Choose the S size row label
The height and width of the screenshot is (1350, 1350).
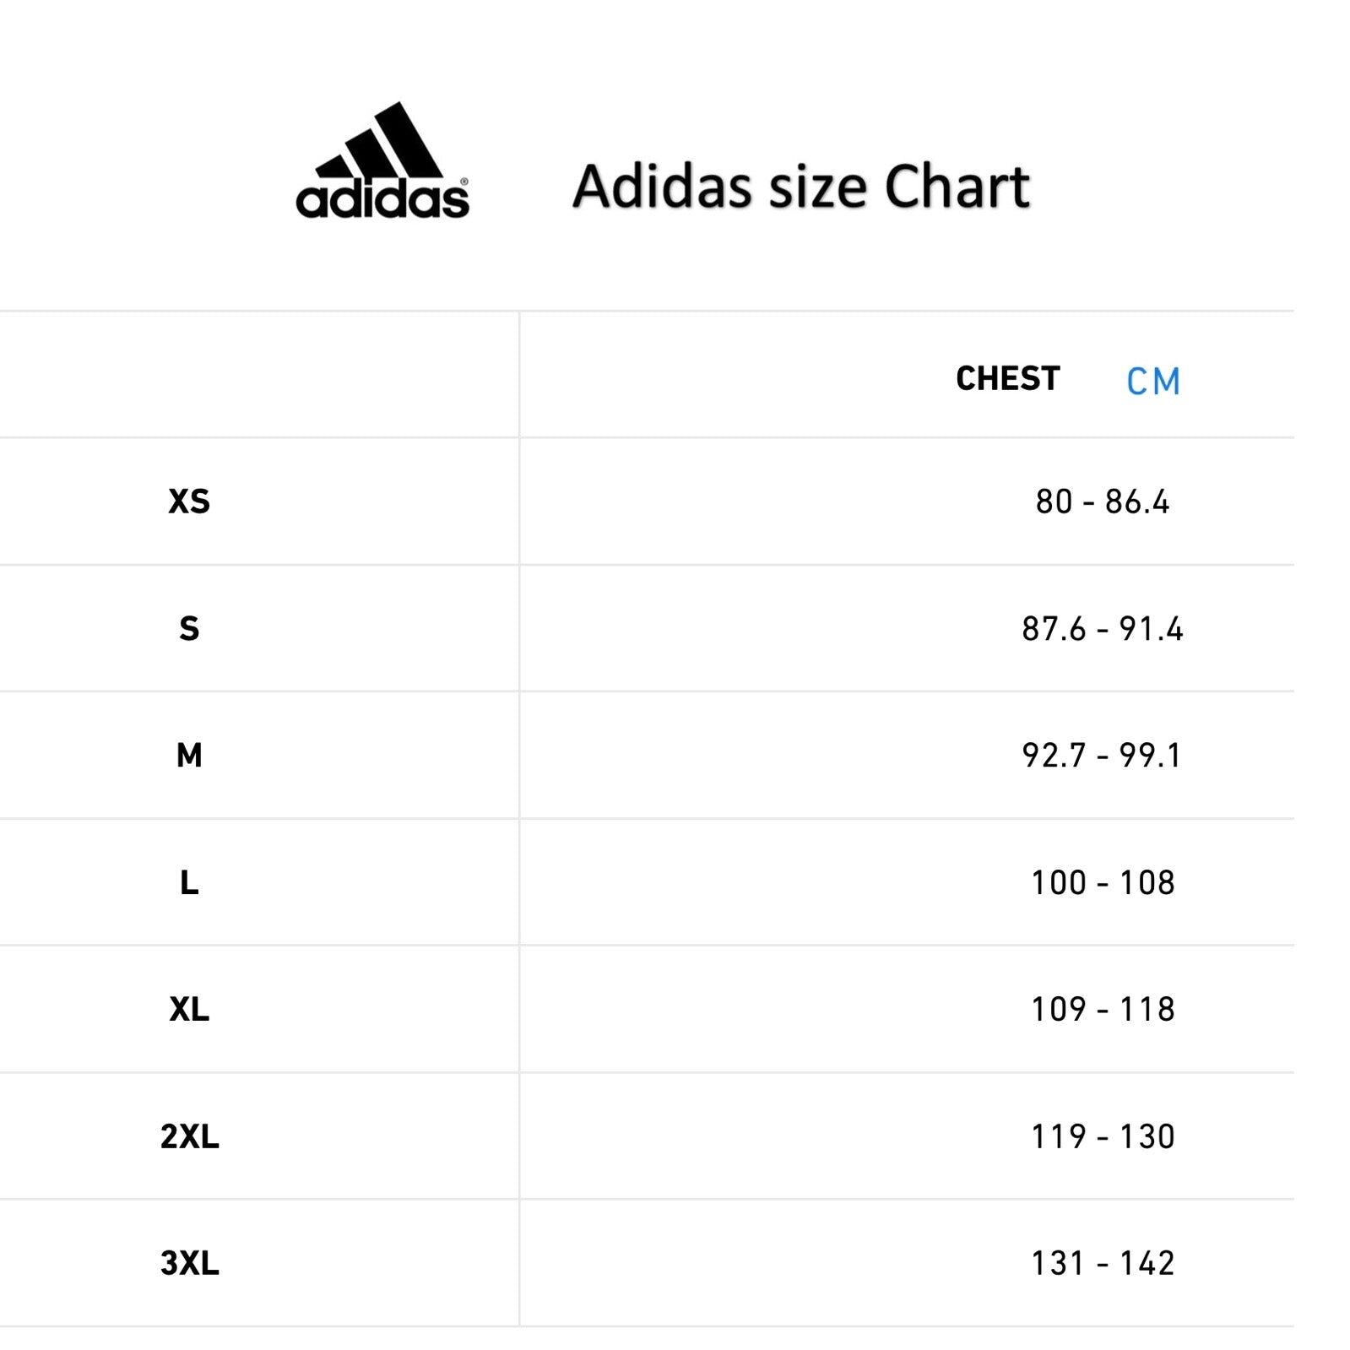(189, 628)
